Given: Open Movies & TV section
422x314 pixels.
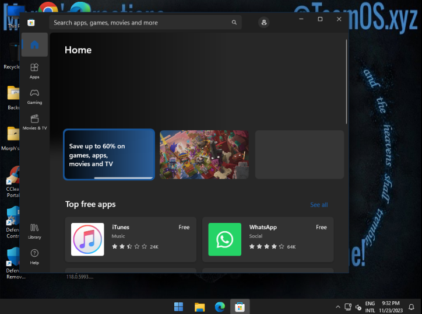Looking at the screenshot, I should (x=34, y=122).
